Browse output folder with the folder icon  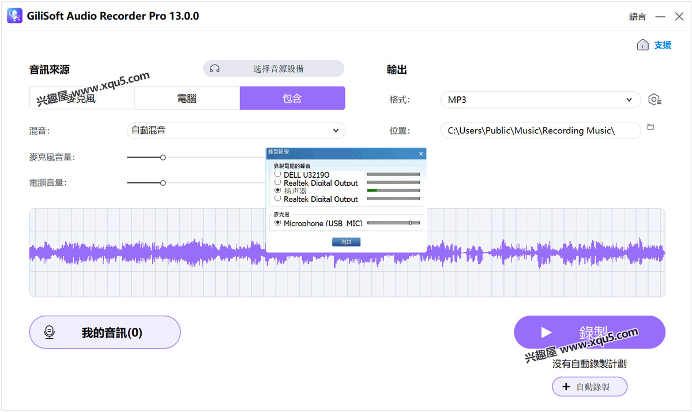click(650, 127)
